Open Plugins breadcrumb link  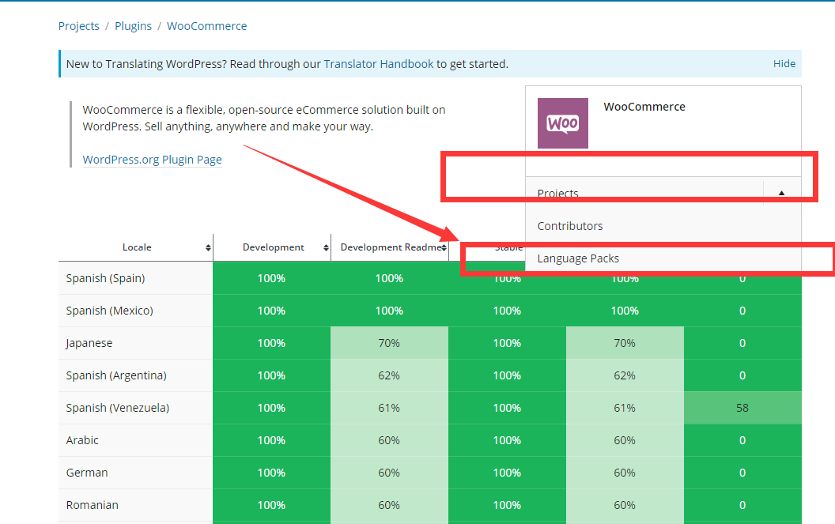point(133,26)
